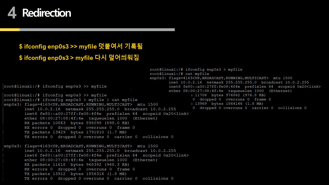329x185 pixels.
Task: Click the RX packets 10863 line
Action: click(77, 123)
